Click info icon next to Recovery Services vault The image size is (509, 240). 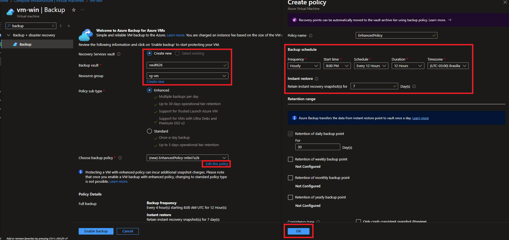point(119,54)
